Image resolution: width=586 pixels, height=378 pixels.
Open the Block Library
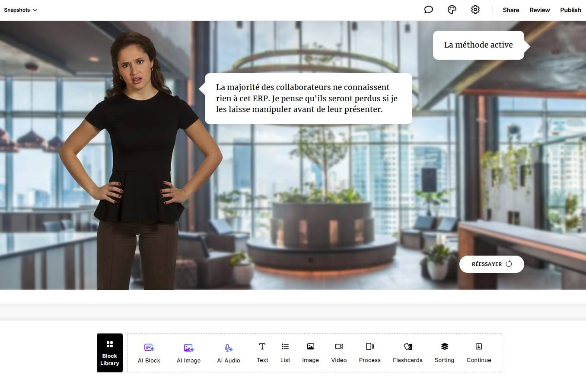(110, 353)
